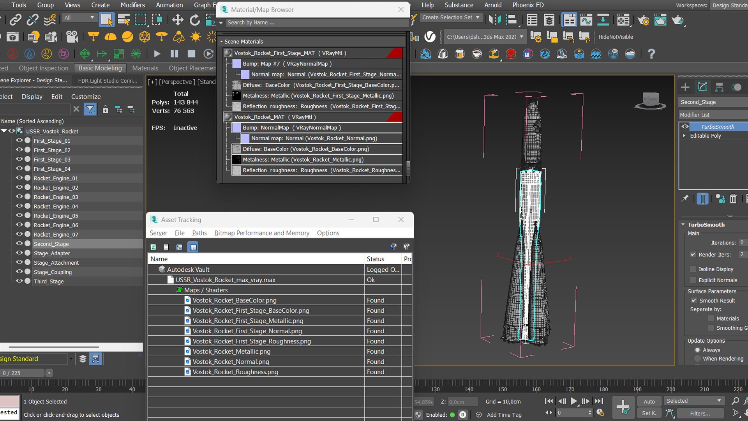Click the V-Ray logo icon
Image resolution: width=748 pixels, height=421 pixels.
[430, 37]
